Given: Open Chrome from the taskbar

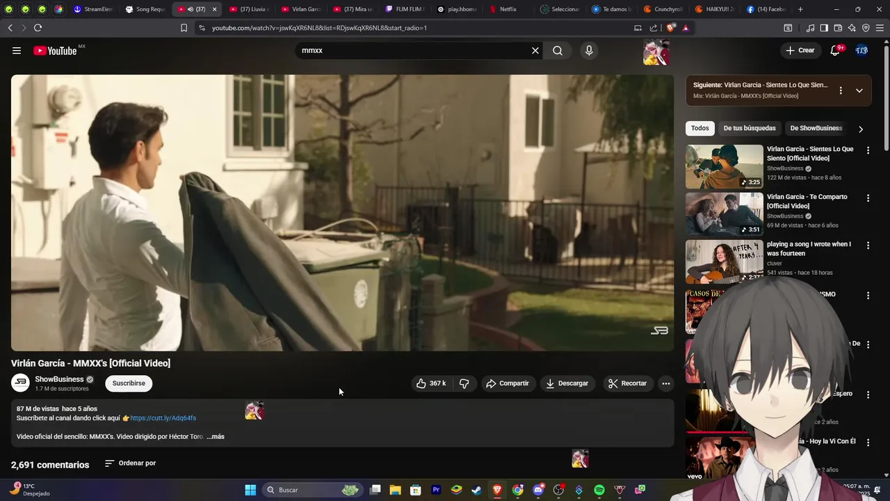Looking at the screenshot, I should 517,490.
